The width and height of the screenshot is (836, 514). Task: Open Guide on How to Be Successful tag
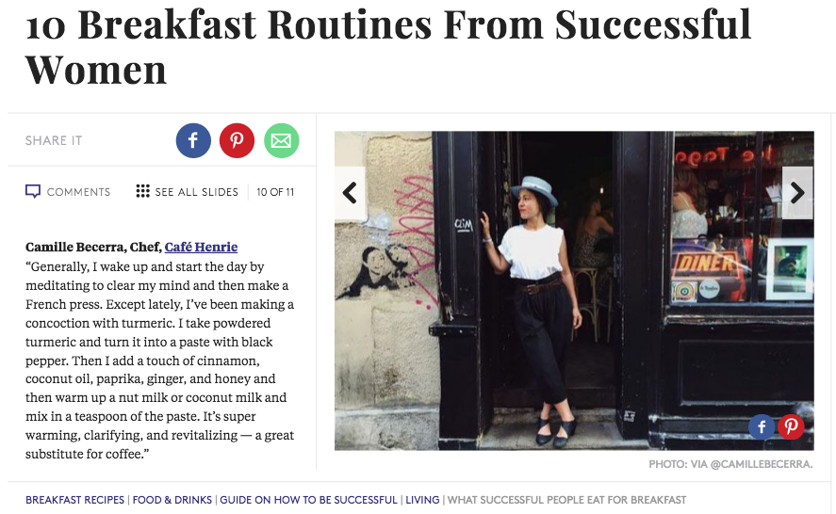coord(309,500)
